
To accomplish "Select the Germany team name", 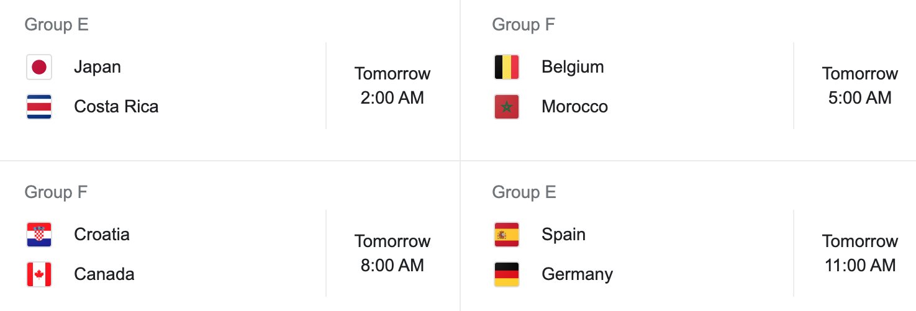I will coord(577,274).
